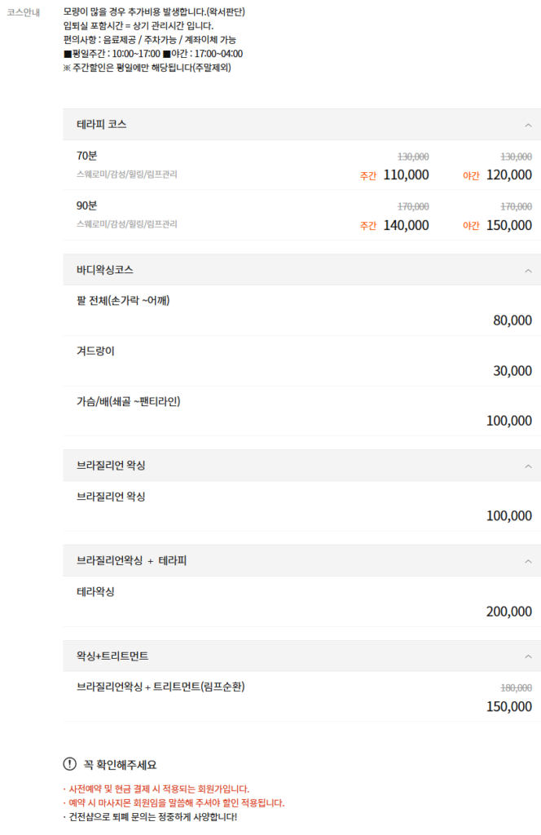Select the 야간 label on the 70분 course

click(473, 175)
